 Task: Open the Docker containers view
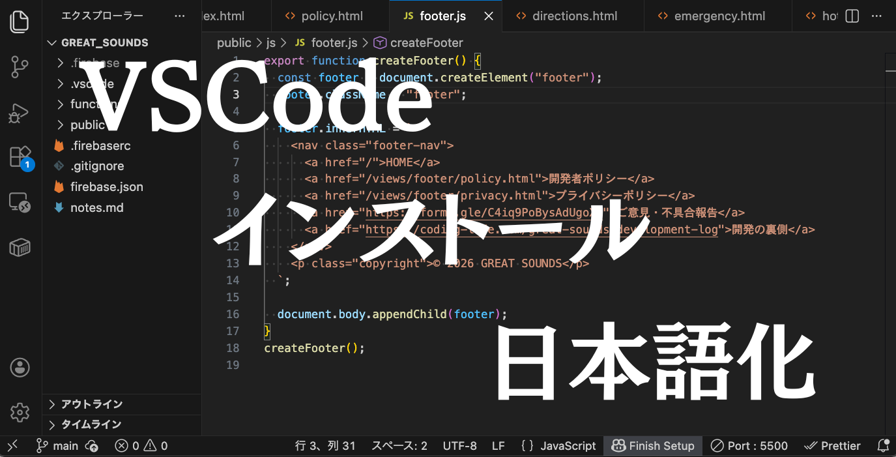click(x=20, y=248)
